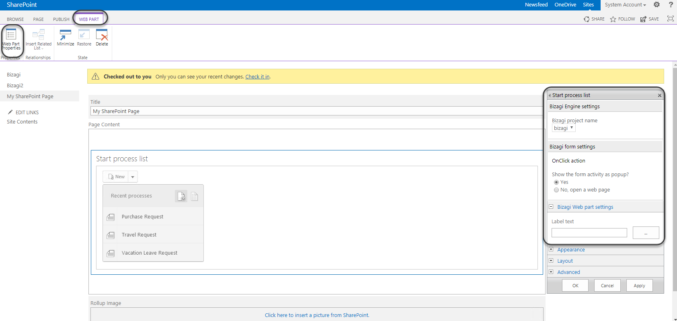Open OneDrive in top bar

click(565, 5)
